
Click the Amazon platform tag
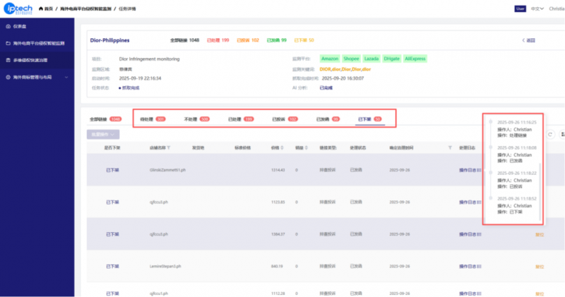coord(330,59)
